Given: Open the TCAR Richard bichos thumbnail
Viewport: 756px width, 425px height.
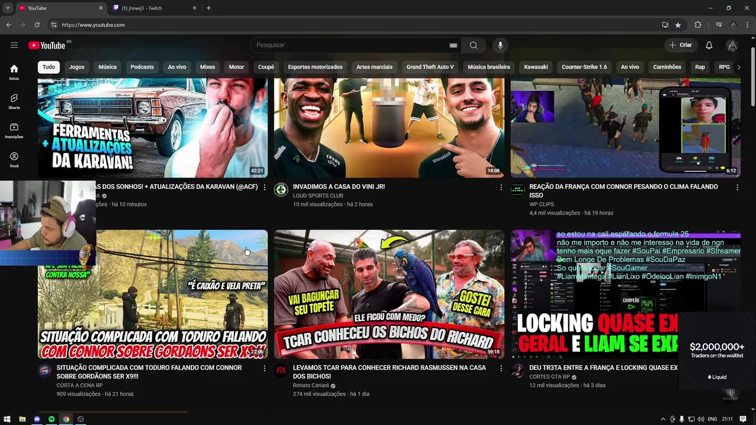Looking at the screenshot, I should point(389,295).
